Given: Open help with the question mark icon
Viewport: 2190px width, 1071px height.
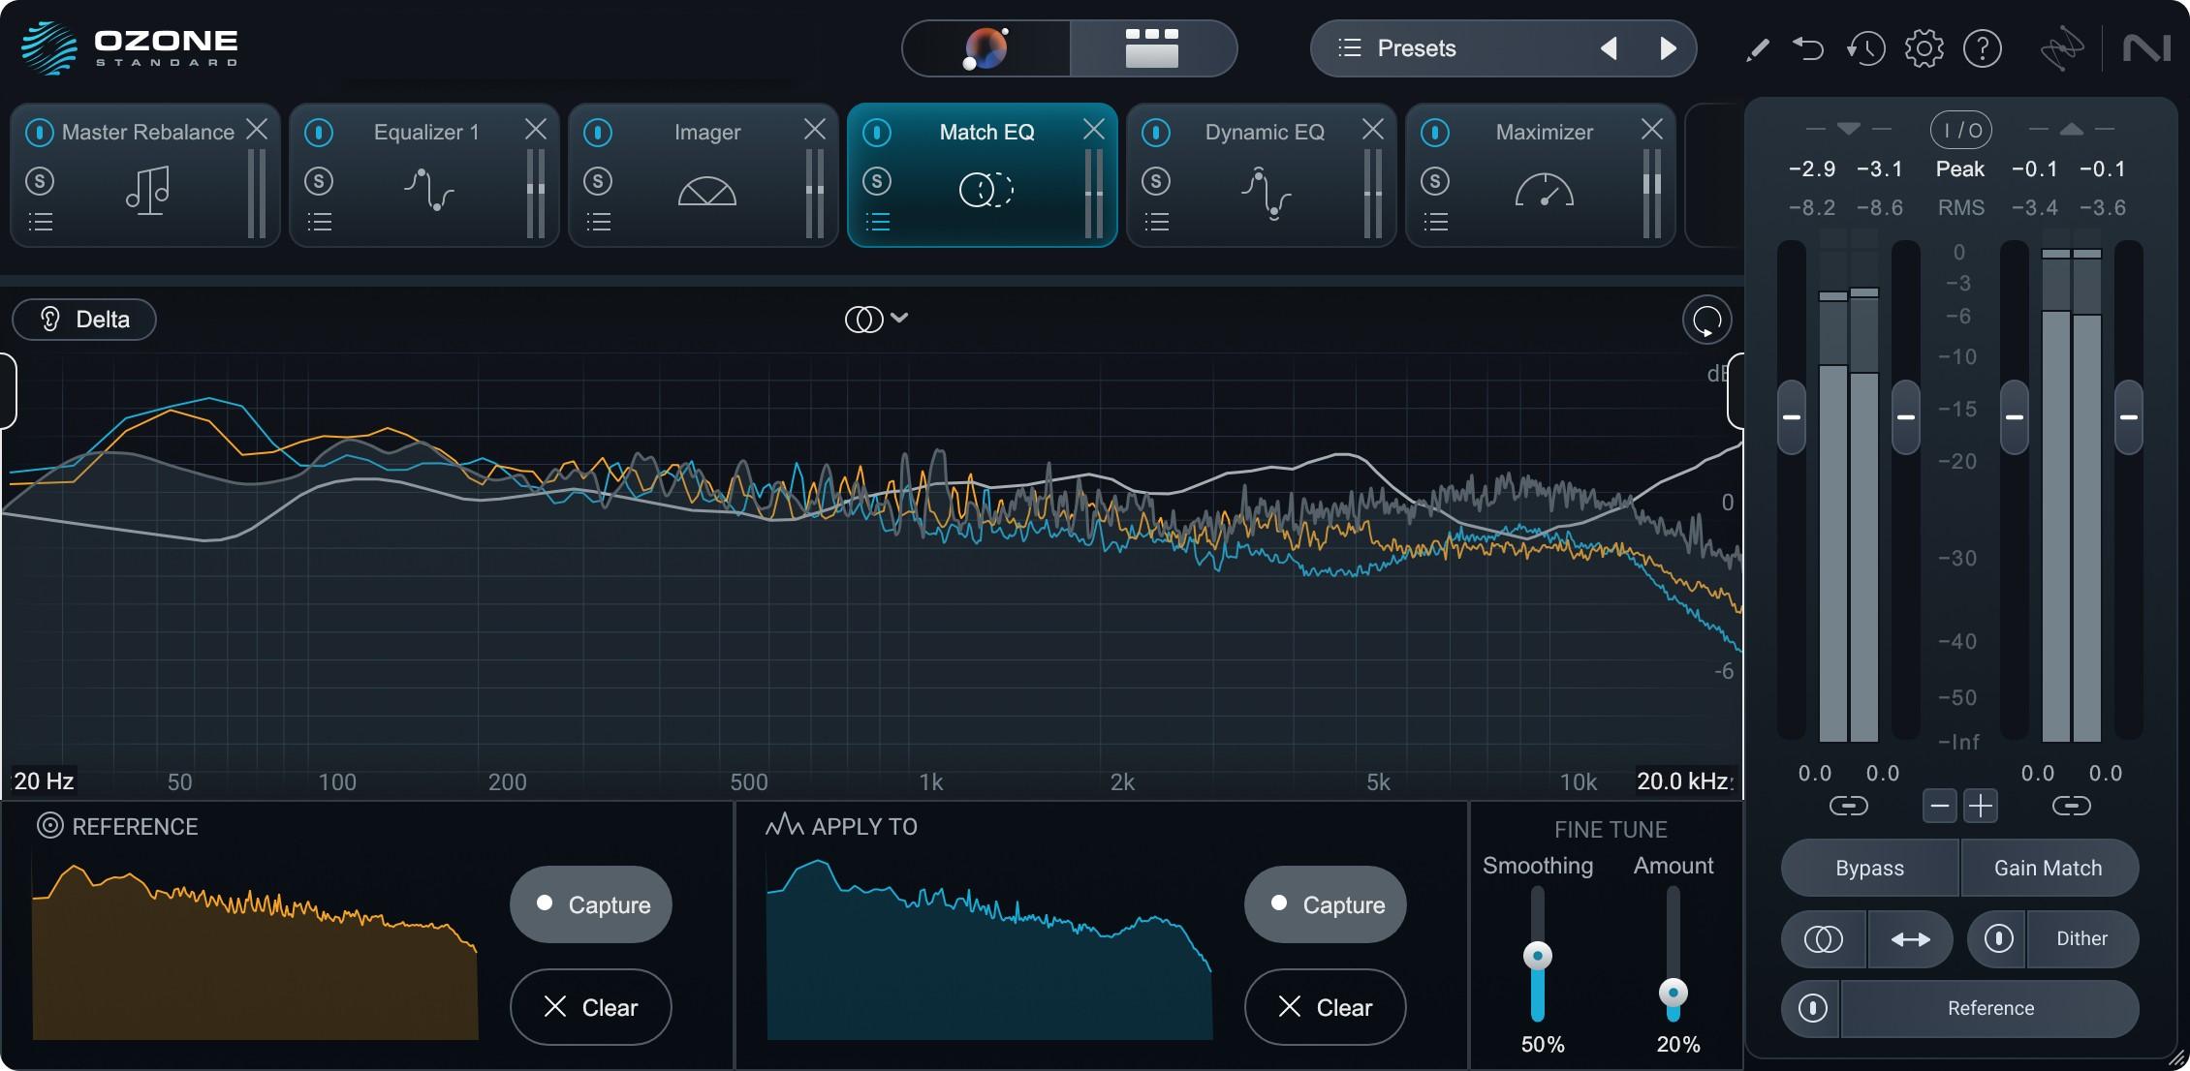Looking at the screenshot, I should pyautogui.click(x=1983, y=47).
